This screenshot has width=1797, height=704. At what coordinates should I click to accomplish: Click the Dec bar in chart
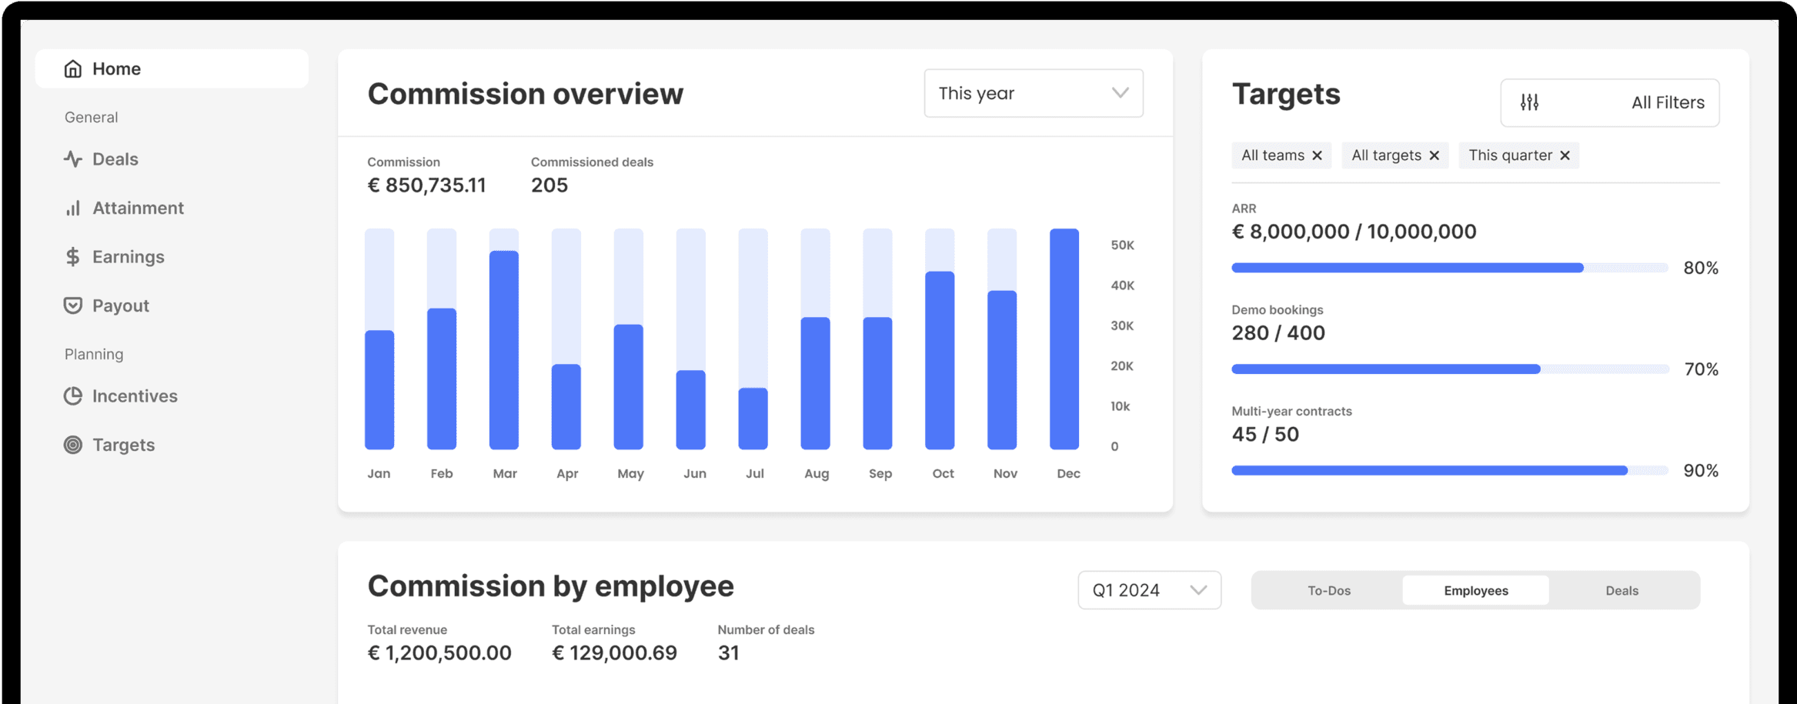(1064, 339)
